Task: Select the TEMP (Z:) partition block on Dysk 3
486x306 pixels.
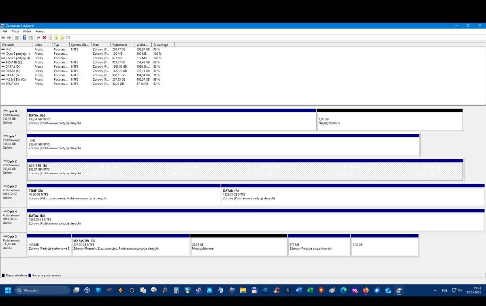Action: click(124, 195)
